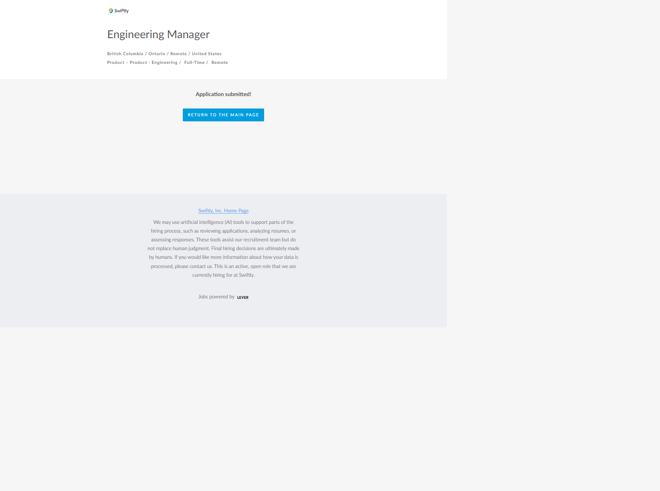Click the Swiftly logo symbol in header
This screenshot has height=491, width=660.
(x=111, y=11)
